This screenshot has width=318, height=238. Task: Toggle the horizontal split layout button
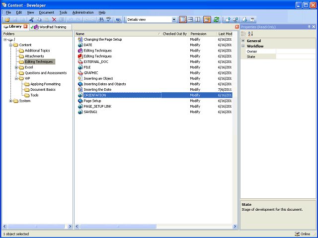click(x=190, y=20)
